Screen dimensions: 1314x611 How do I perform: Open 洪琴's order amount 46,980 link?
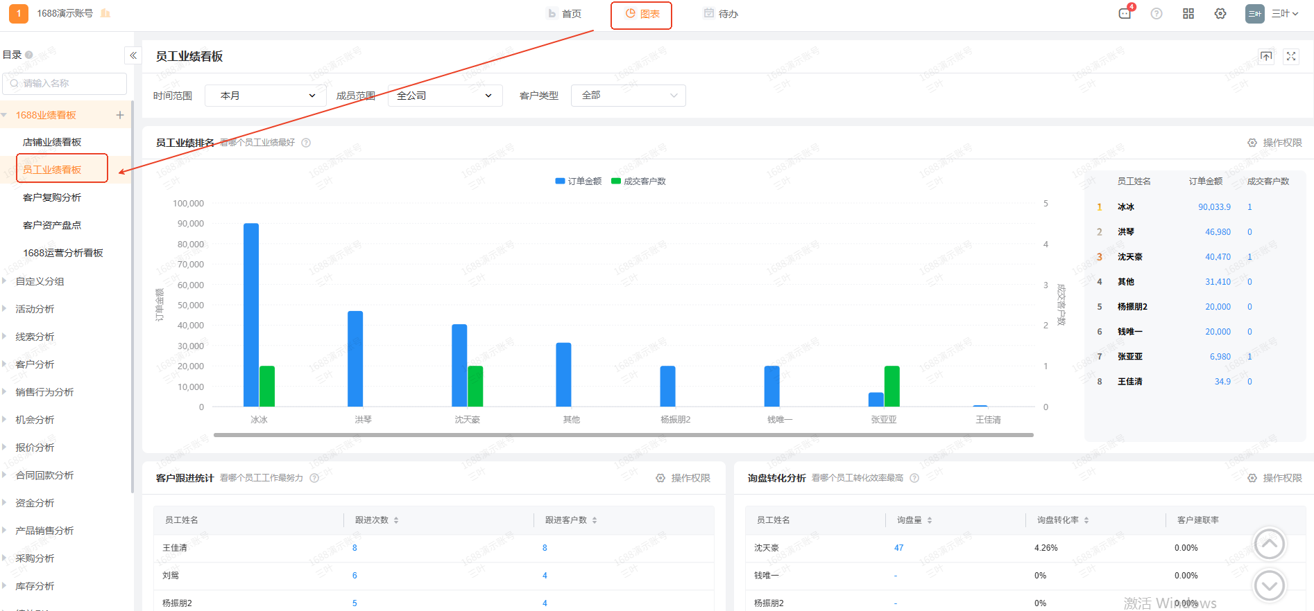coord(1218,232)
